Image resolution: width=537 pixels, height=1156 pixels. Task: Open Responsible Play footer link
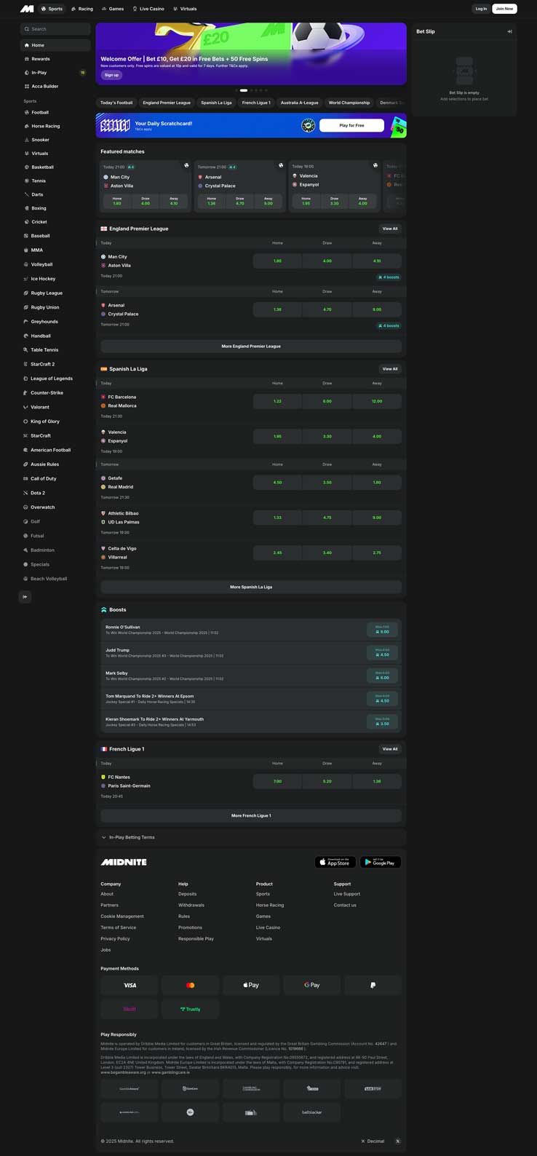point(196,939)
